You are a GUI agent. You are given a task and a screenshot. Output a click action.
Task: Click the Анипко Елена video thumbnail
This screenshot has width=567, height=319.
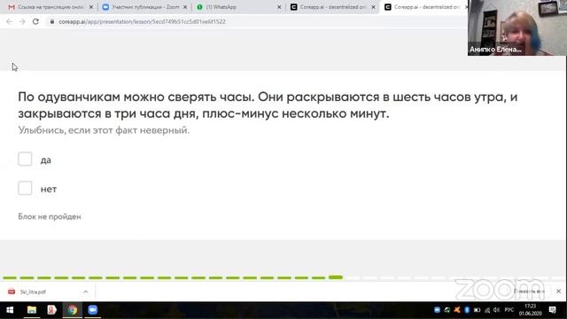tap(517, 27)
